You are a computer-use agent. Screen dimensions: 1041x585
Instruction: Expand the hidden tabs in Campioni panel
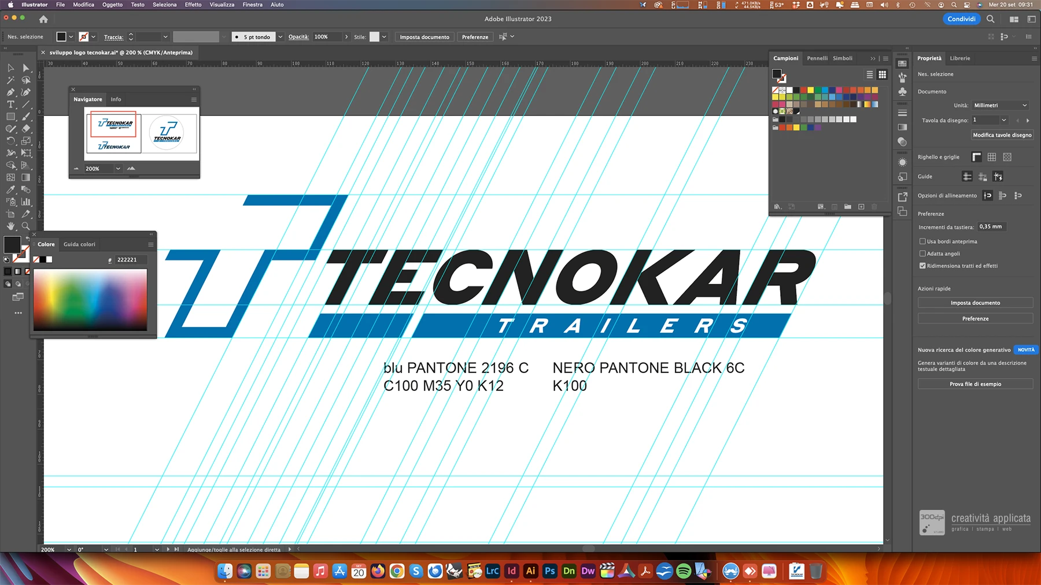click(x=873, y=58)
